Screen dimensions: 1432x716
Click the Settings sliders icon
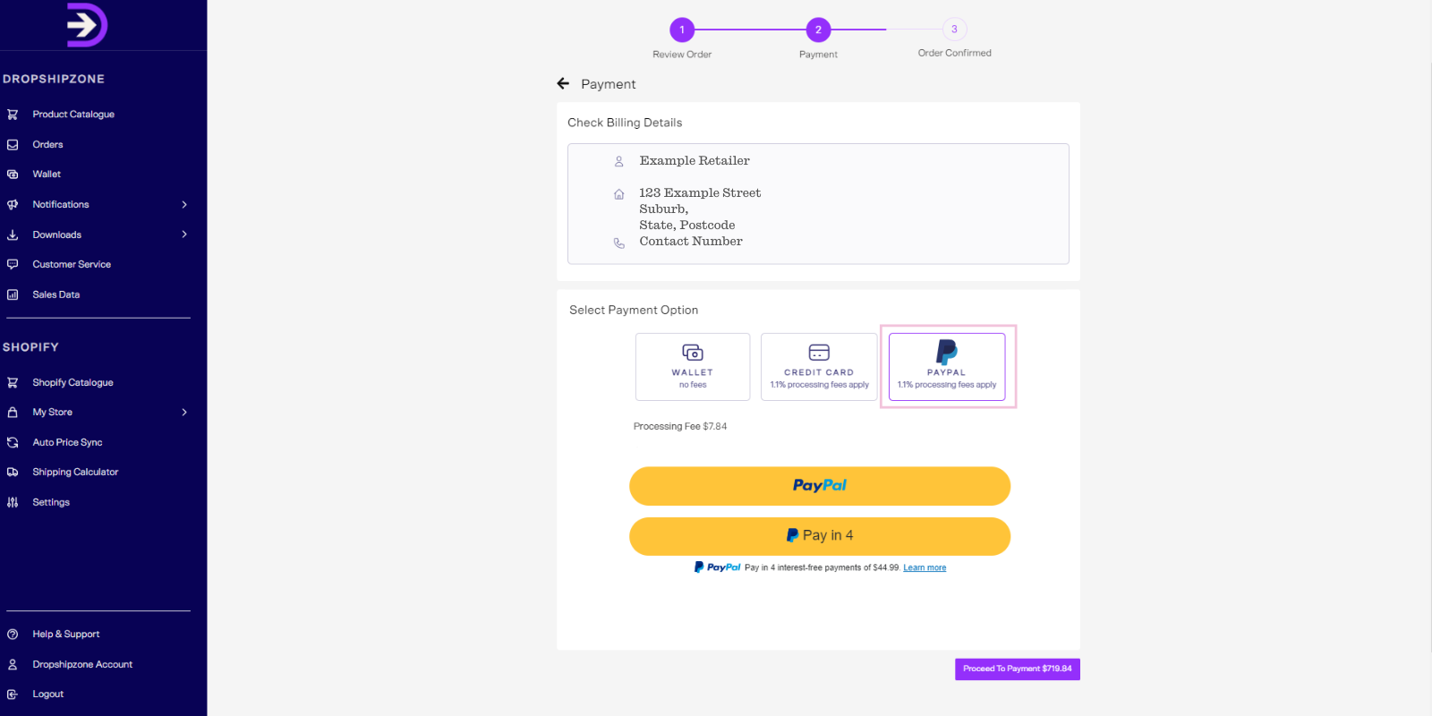pos(13,502)
